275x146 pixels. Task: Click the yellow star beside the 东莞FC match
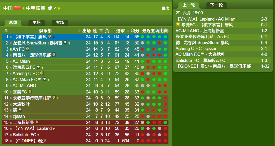click(x=178, y=24)
